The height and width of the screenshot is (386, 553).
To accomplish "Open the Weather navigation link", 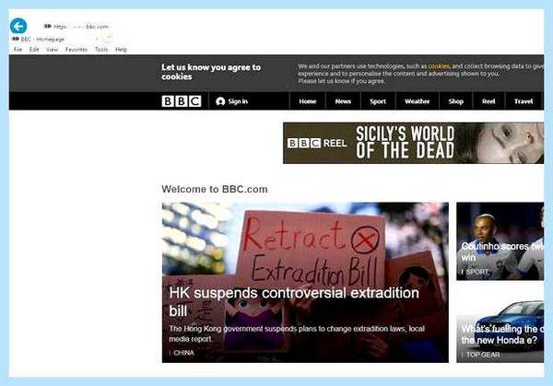I will [418, 101].
